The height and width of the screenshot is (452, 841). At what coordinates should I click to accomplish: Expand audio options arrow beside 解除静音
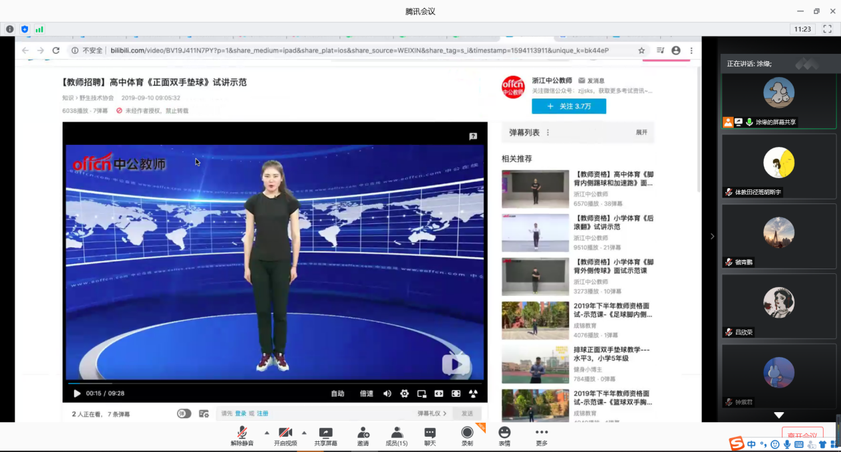[267, 432]
